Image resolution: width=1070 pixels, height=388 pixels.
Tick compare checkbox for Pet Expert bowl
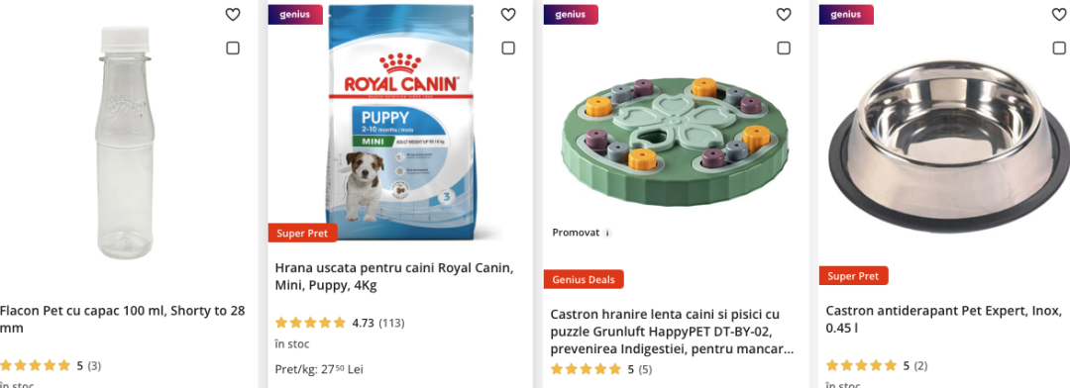click(x=1059, y=48)
